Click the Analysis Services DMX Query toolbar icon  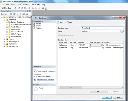coord(22,8)
